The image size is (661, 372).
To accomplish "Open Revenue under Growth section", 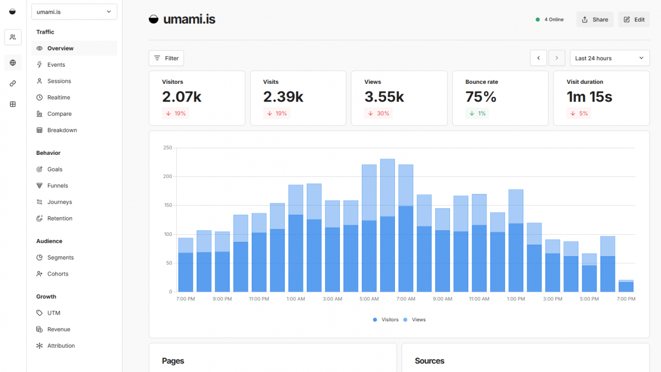I will (x=58, y=330).
